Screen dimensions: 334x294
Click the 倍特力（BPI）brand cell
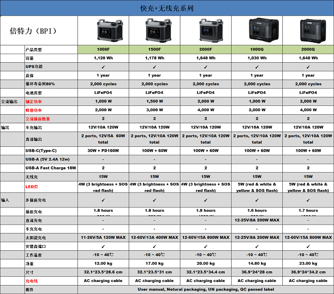coord(39,30)
